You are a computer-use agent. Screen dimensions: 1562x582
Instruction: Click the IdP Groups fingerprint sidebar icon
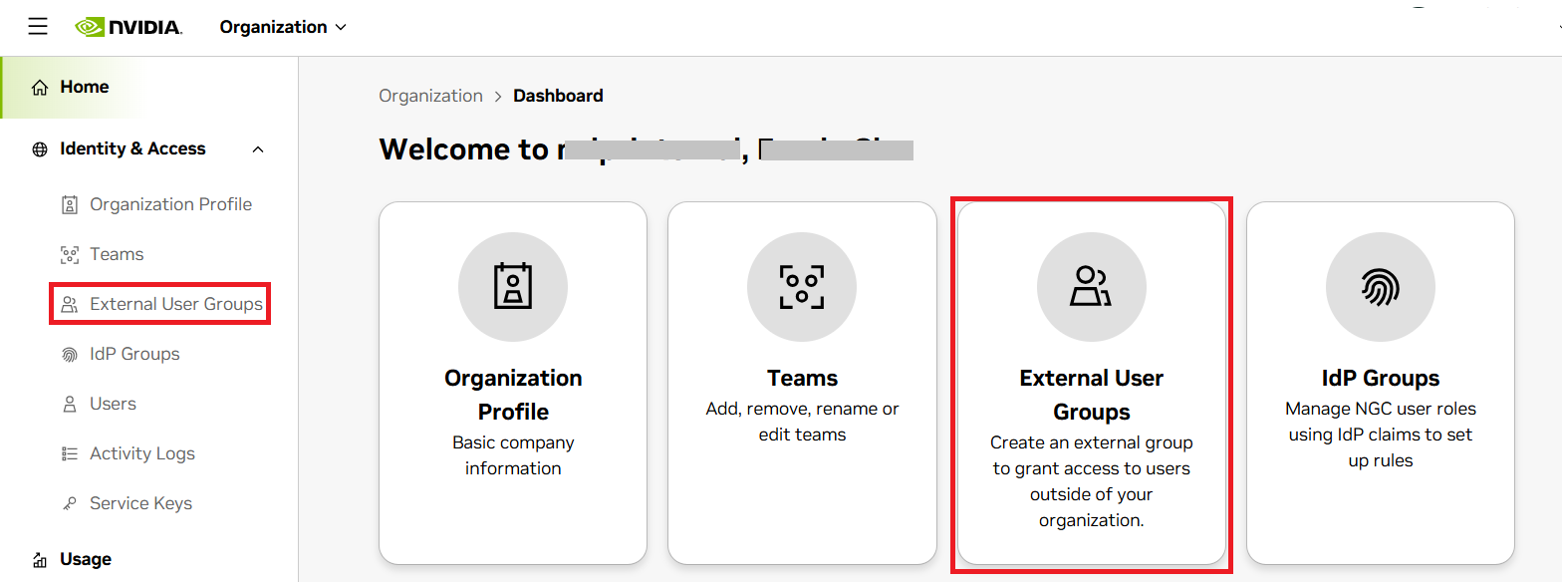(70, 354)
